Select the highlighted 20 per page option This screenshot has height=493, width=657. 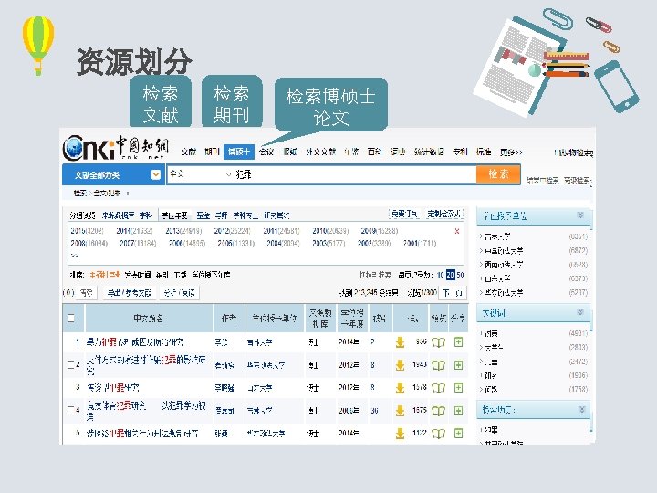pyautogui.click(x=451, y=275)
